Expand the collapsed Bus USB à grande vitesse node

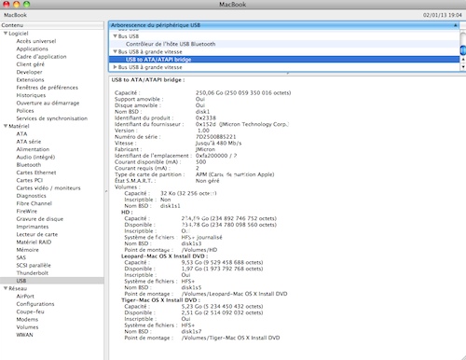(115, 67)
